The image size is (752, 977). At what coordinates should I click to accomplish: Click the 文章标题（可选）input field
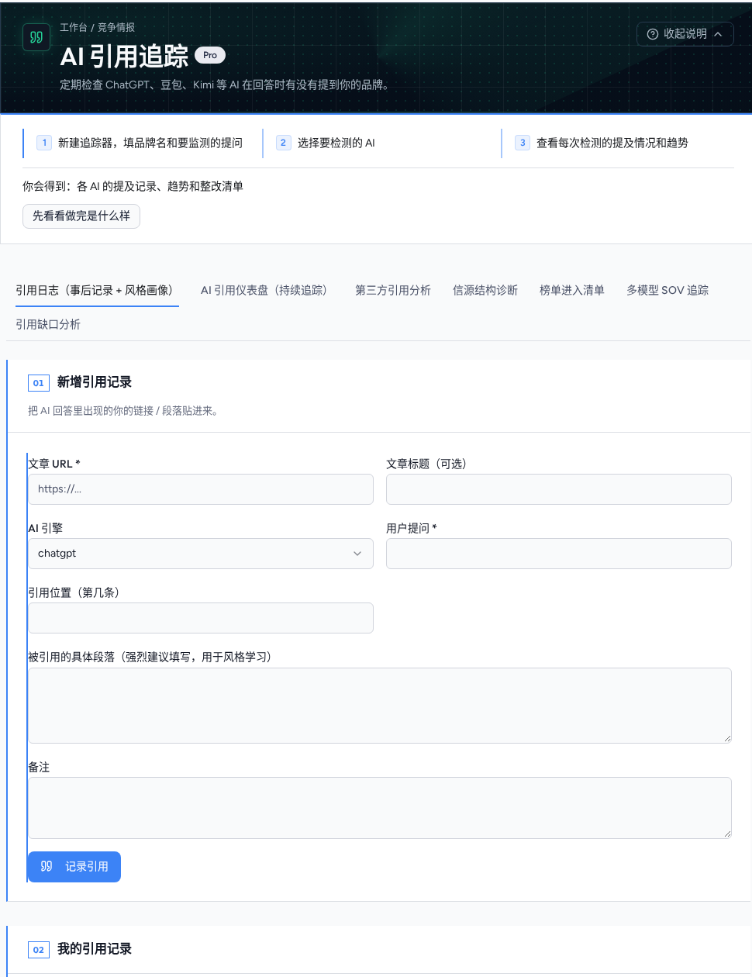click(559, 489)
